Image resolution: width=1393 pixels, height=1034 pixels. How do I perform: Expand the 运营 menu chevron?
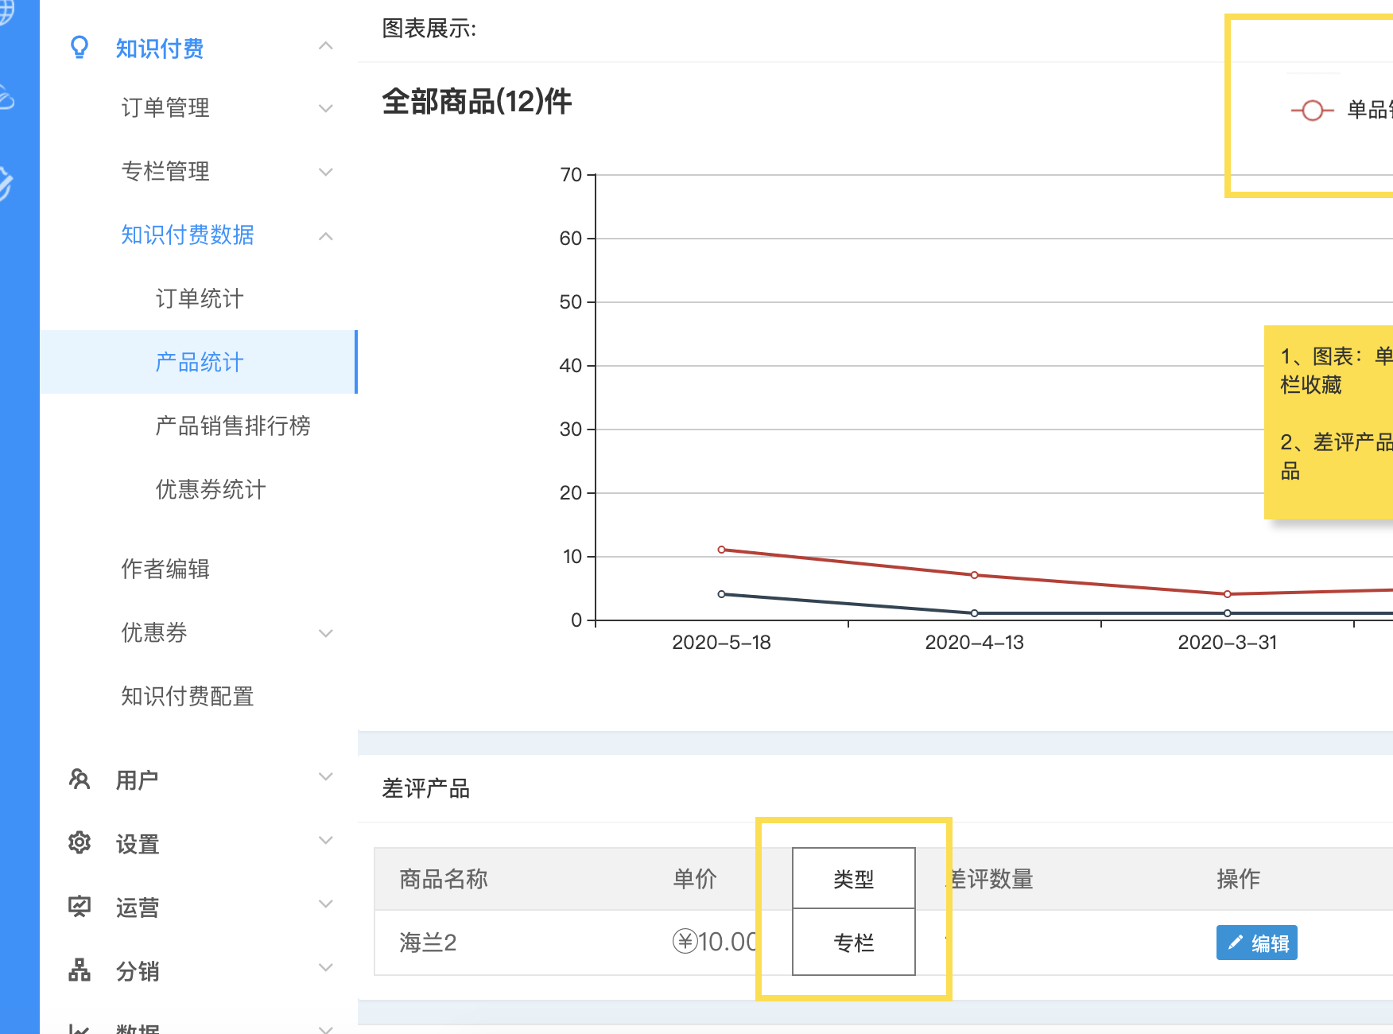pos(325,904)
